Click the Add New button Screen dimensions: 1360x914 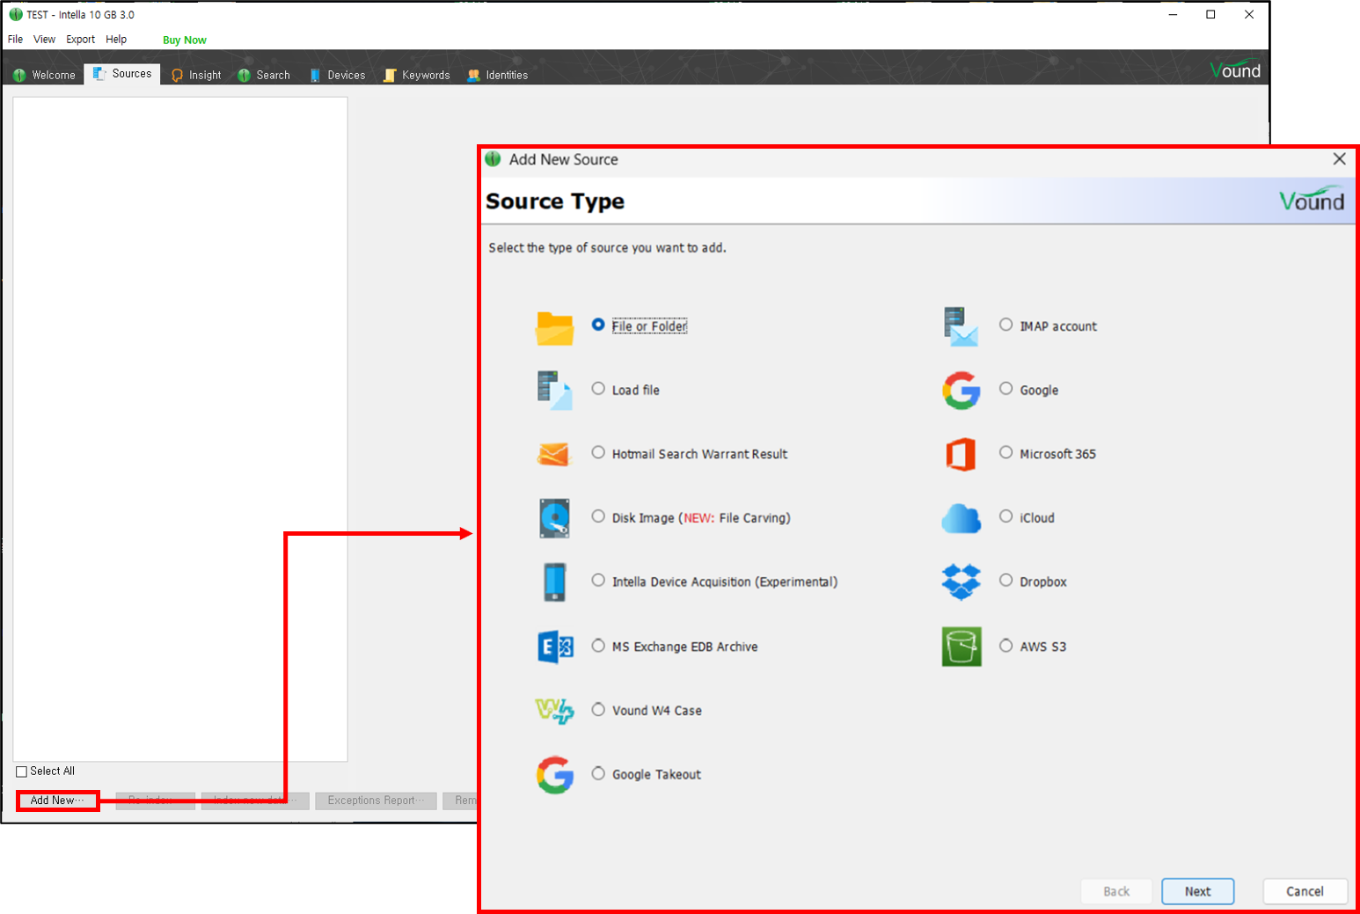(x=57, y=801)
